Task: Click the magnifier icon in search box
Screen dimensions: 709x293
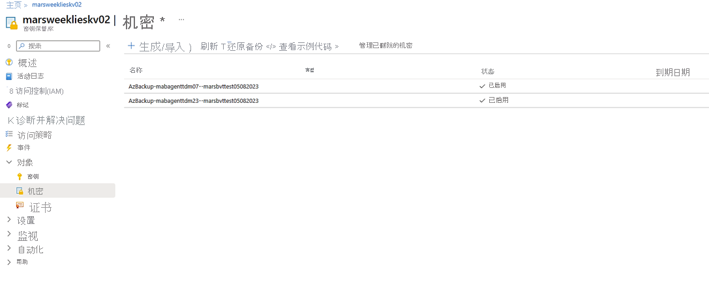Action: pos(22,46)
